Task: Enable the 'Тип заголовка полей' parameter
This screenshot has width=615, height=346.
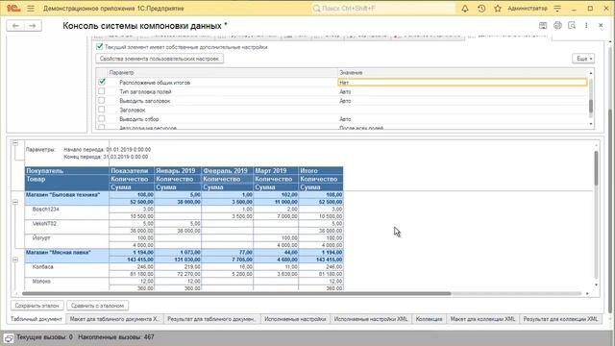Action: (102, 91)
